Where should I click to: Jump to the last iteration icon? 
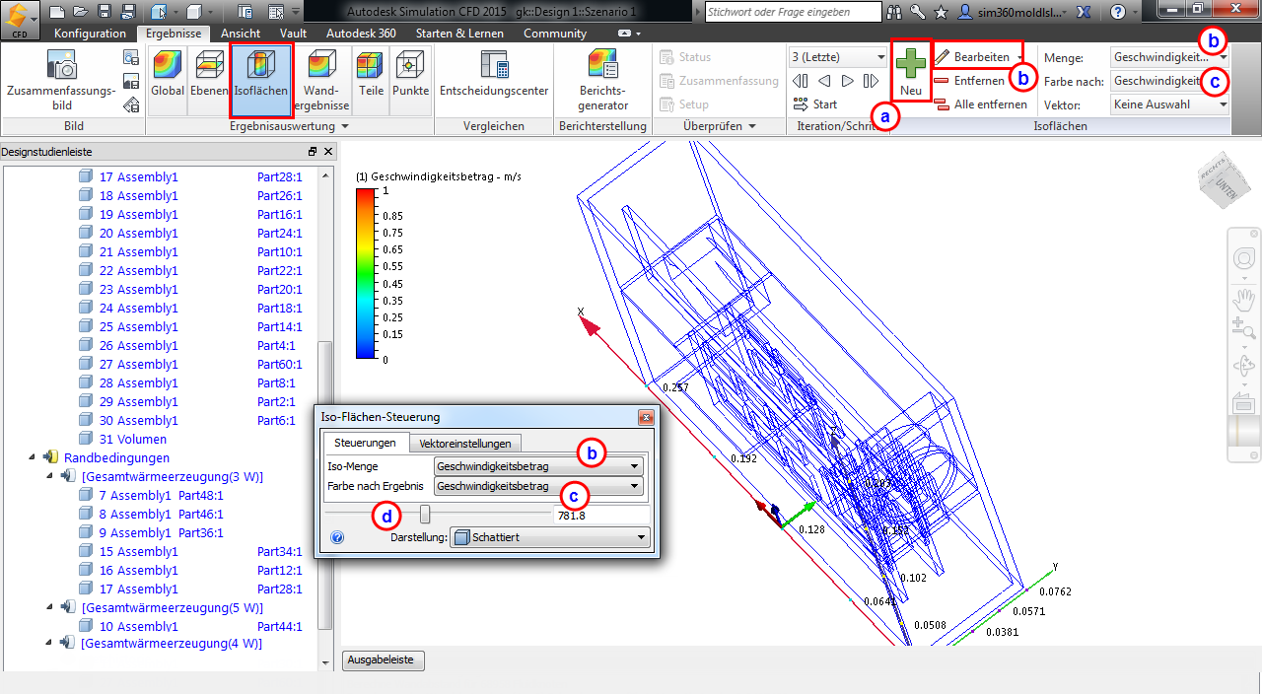(871, 81)
